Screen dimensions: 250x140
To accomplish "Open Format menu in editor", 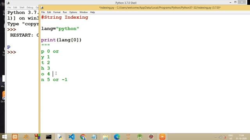I will 57,12.
